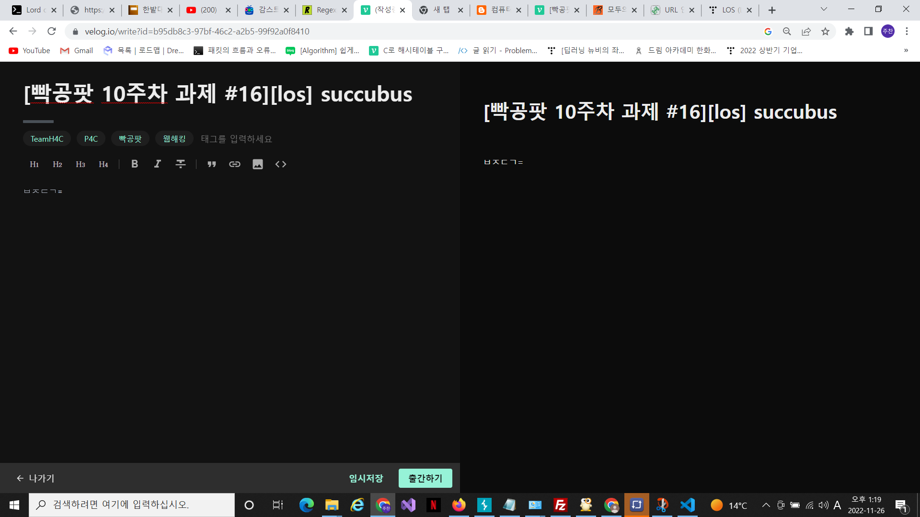Screen dimensions: 920x517
Task: Apply H2 heading format
Action: click(57, 164)
